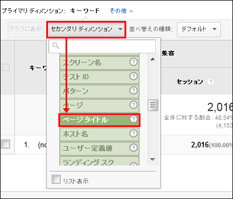The height and width of the screenshot is (199, 233).
Task: Open help icon for ユーザー定義値
Action: click(x=133, y=147)
